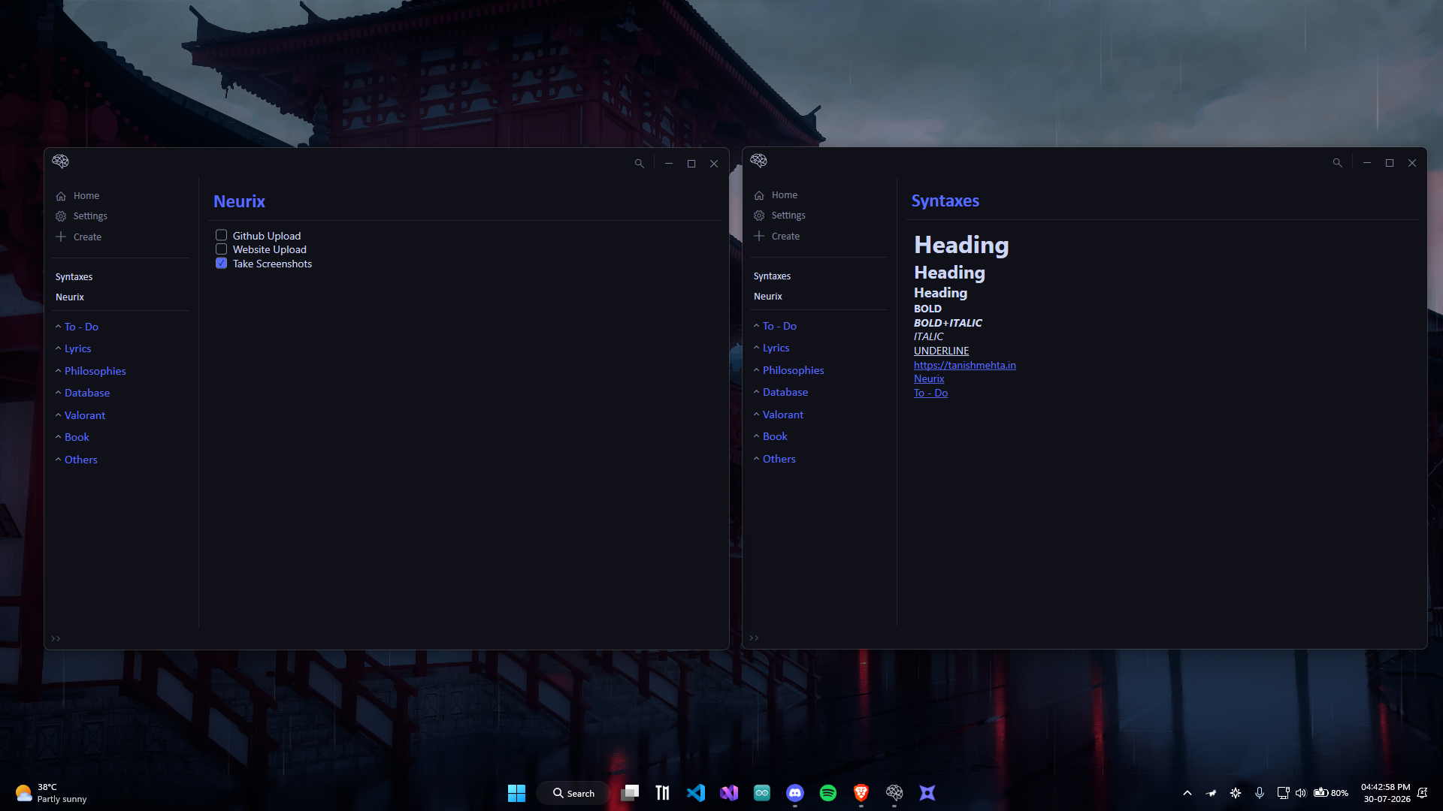The width and height of the screenshot is (1443, 811).
Task: Open Discord from the taskbar
Action: pyautogui.click(x=795, y=793)
